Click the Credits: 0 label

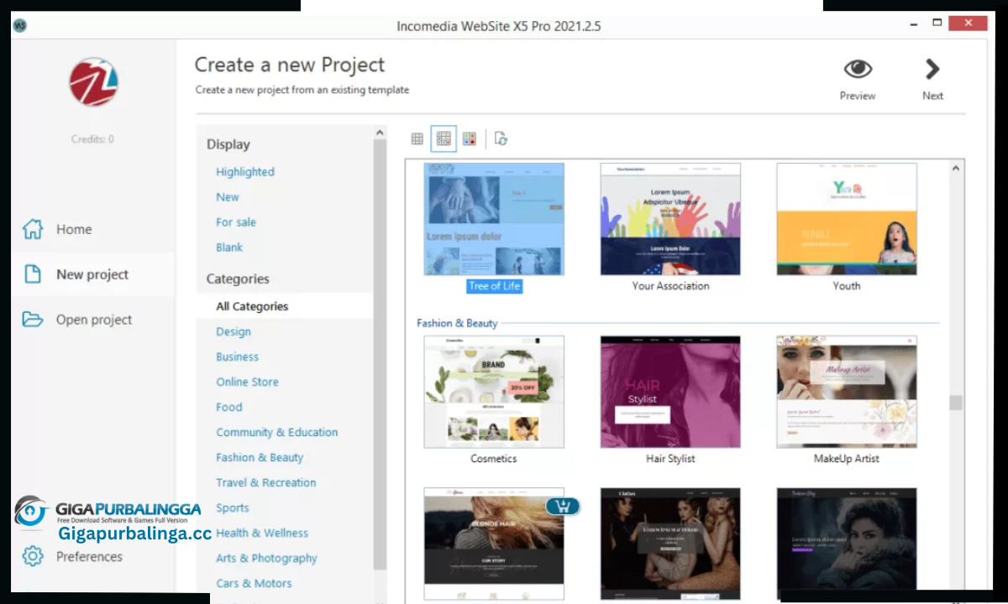(x=93, y=139)
